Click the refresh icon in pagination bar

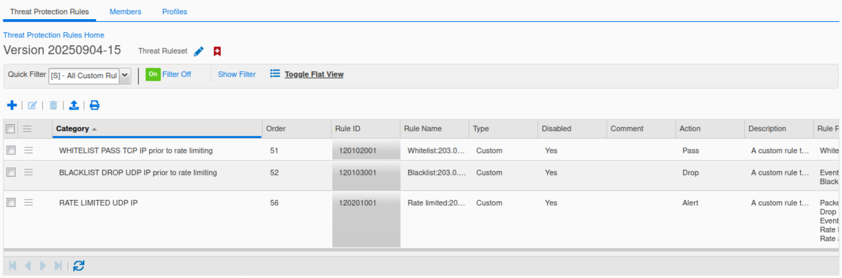tap(79, 266)
